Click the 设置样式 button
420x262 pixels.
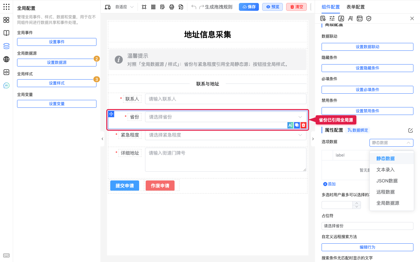[x=57, y=83]
